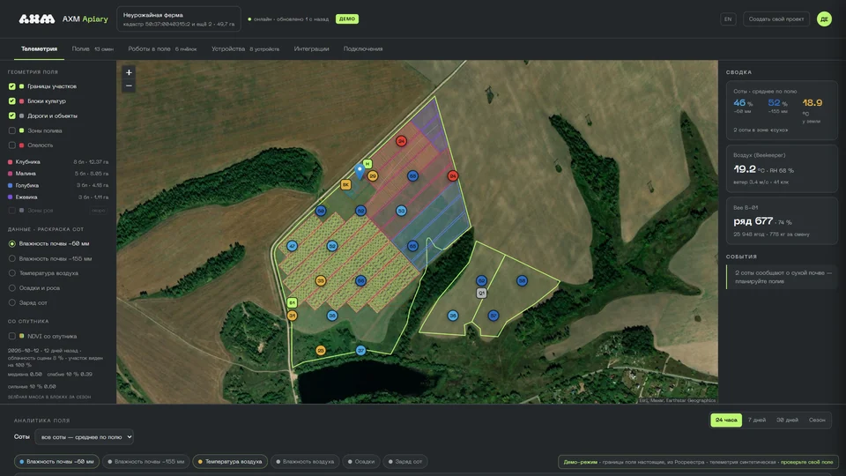This screenshot has height=476, width=846.
Task: Click the ДЕМО badge
Action: 347,19
